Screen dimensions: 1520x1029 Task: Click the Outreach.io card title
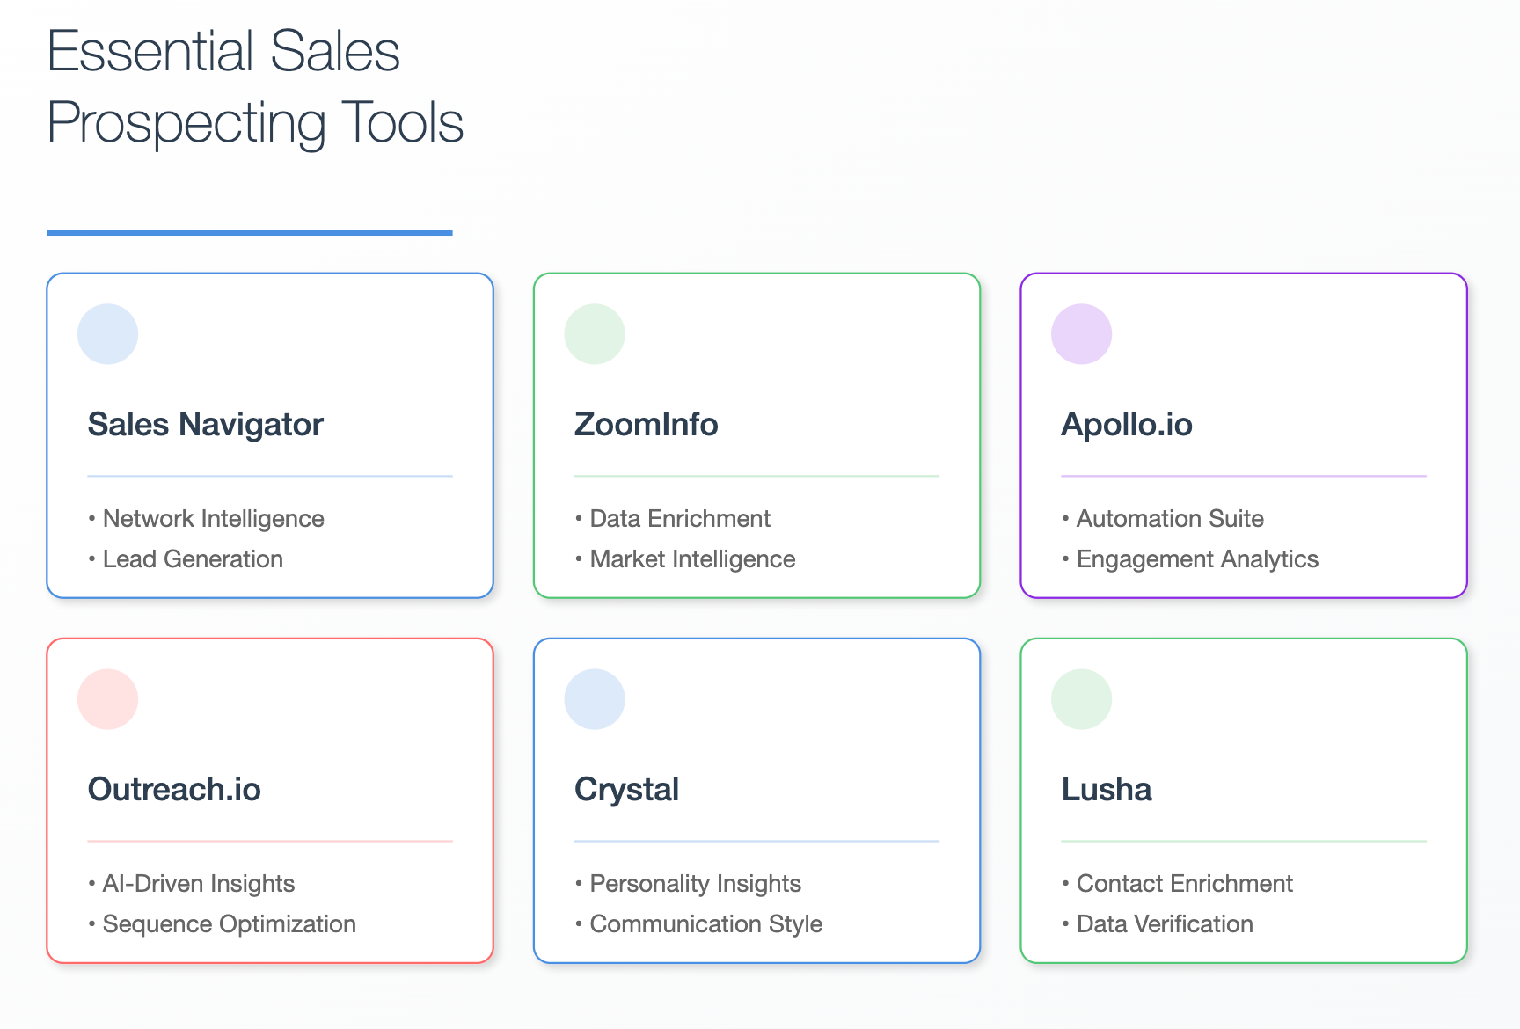click(174, 790)
